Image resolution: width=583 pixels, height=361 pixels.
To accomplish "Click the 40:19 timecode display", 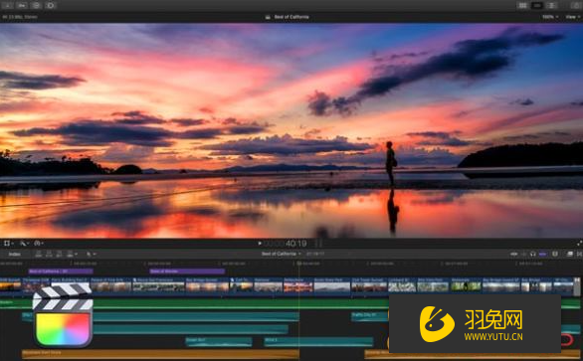I will coord(295,244).
